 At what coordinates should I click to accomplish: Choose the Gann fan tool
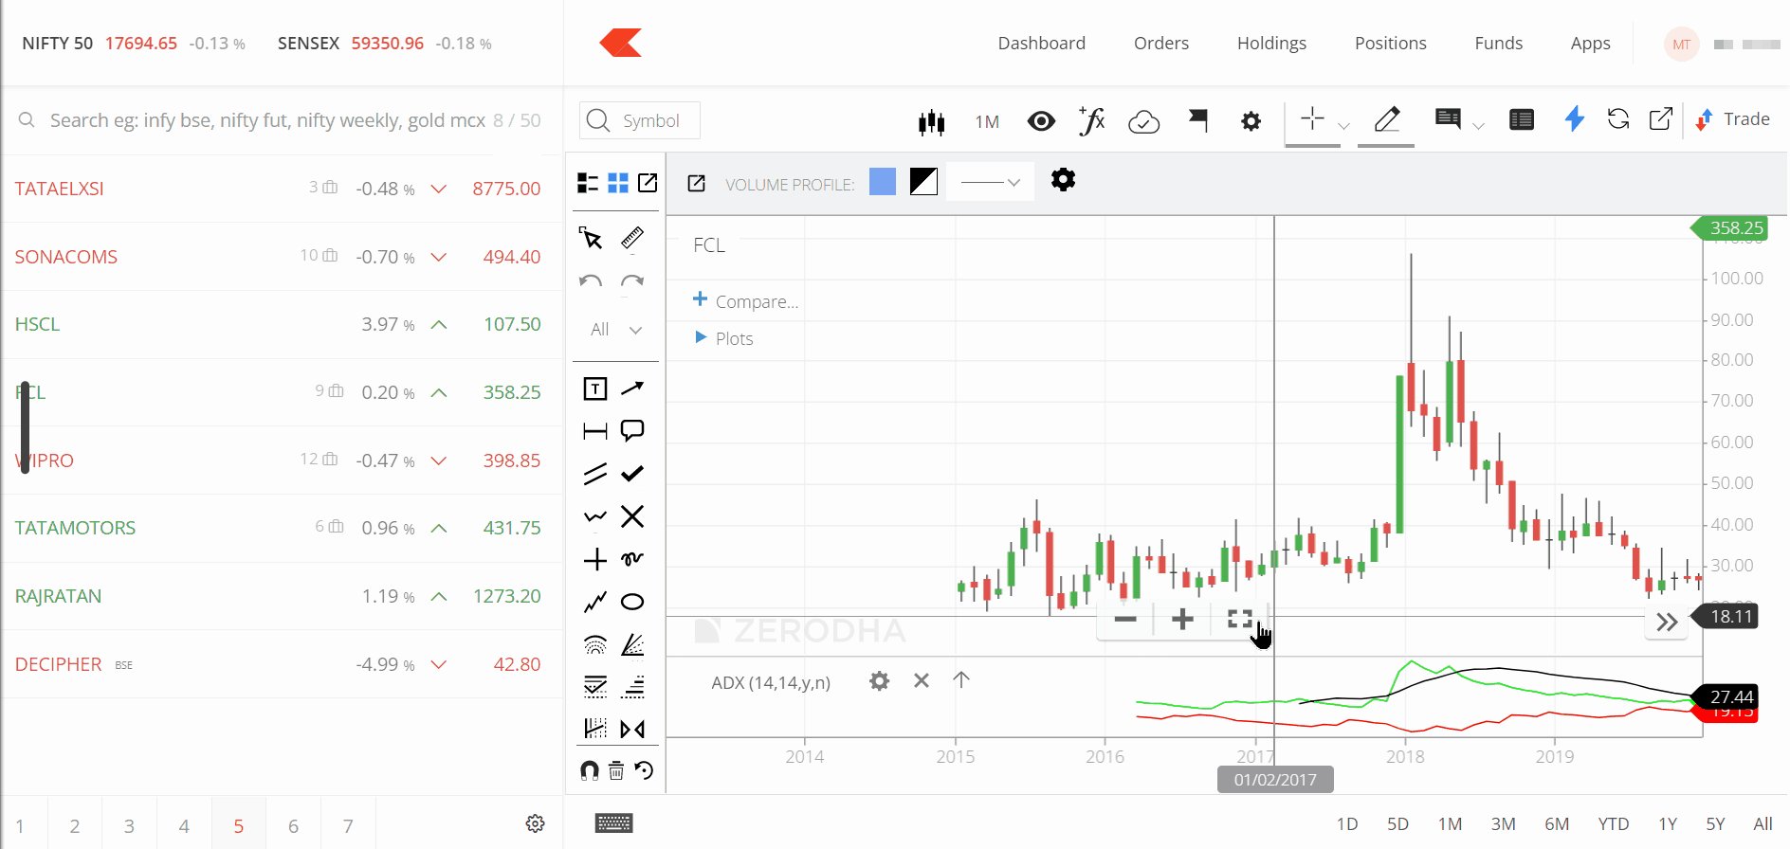coord(632,645)
